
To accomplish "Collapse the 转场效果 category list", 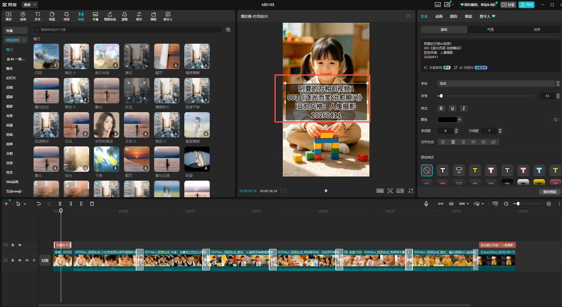I will pos(24,40).
